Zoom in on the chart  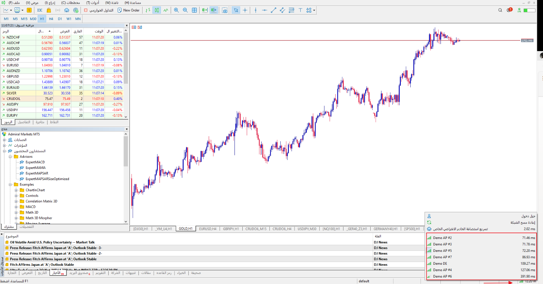point(176,10)
